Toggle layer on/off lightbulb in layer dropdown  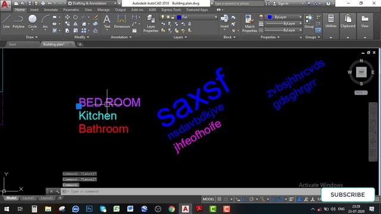pos(163,17)
